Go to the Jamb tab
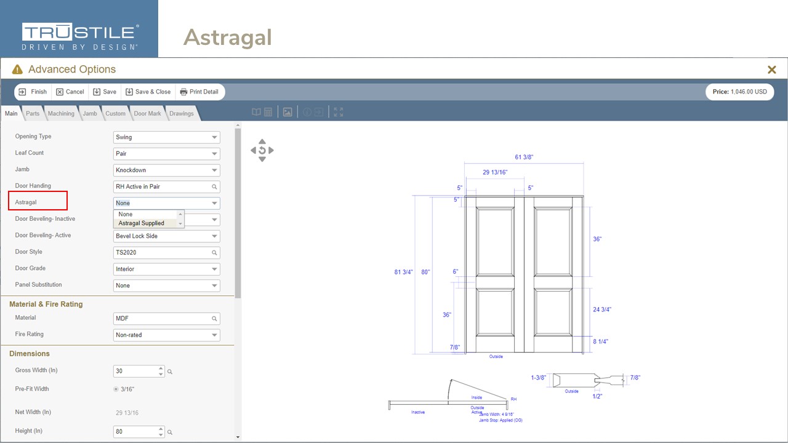 [90, 113]
